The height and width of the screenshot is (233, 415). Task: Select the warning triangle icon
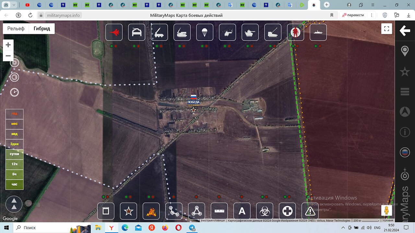pos(310,211)
